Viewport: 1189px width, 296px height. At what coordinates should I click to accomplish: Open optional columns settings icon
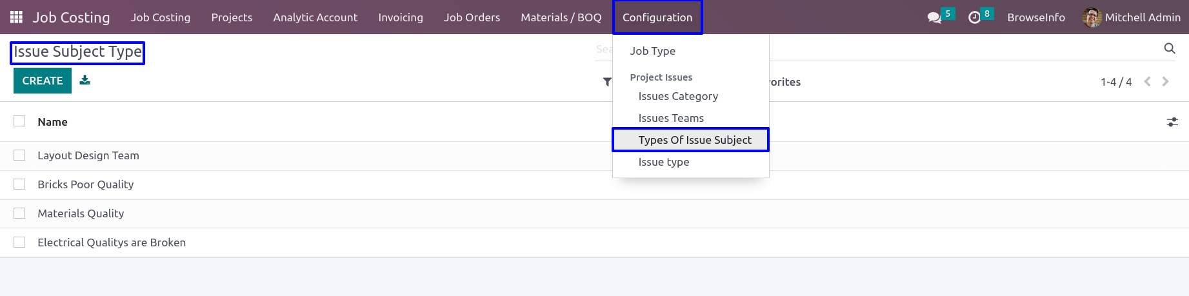(x=1172, y=122)
